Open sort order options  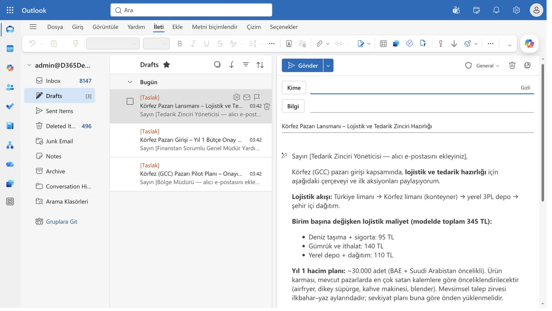click(x=260, y=64)
